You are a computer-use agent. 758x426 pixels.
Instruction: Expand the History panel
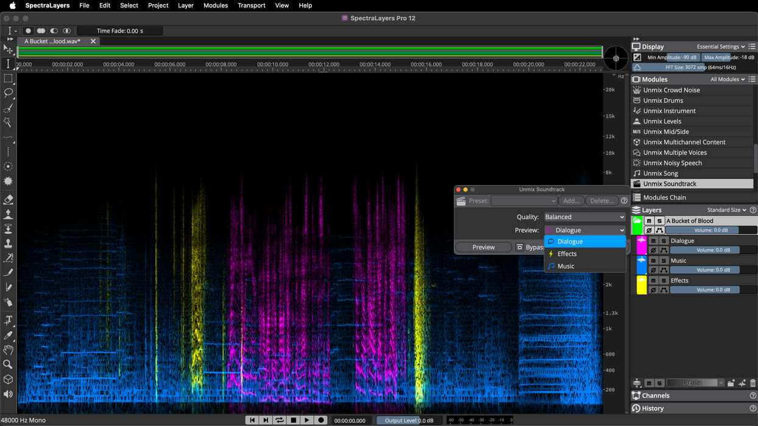click(653, 408)
